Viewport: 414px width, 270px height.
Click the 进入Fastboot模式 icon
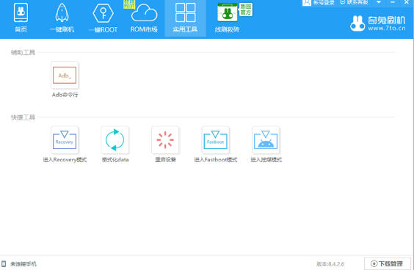216,140
